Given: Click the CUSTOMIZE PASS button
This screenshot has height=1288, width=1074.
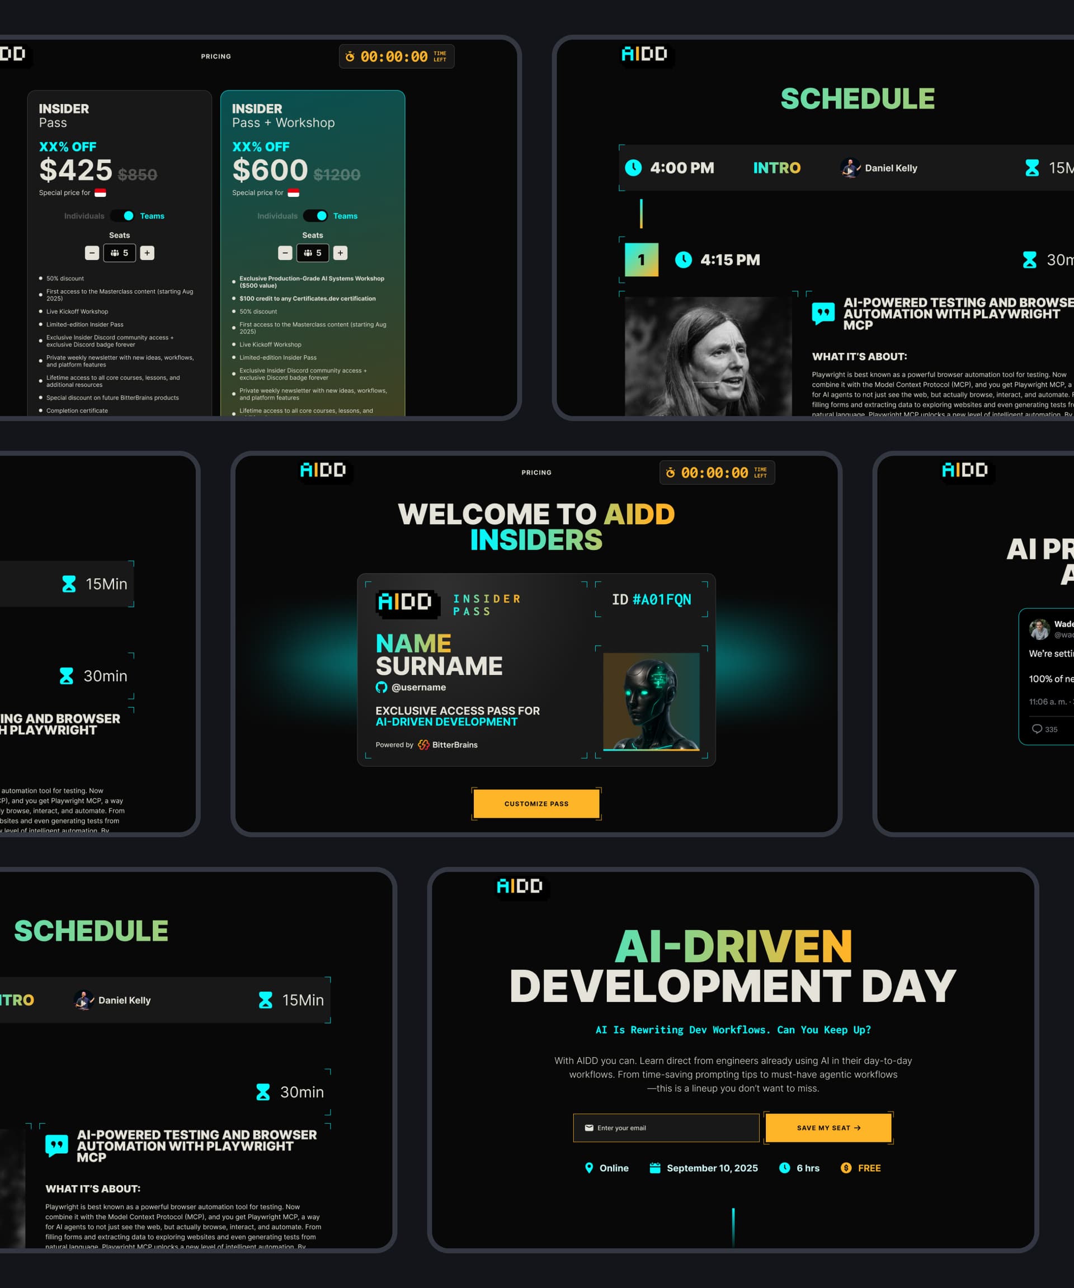Looking at the screenshot, I should [x=536, y=803].
